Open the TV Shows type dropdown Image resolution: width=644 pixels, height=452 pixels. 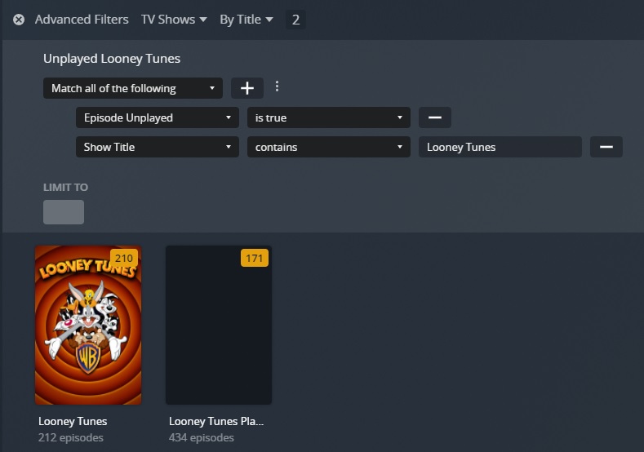(174, 20)
